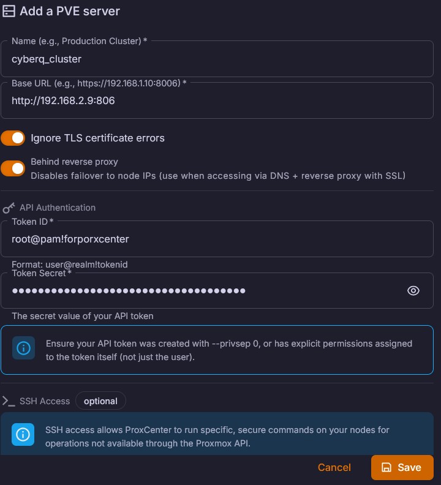Click the key icon next to API Authentication

(x=9, y=208)
